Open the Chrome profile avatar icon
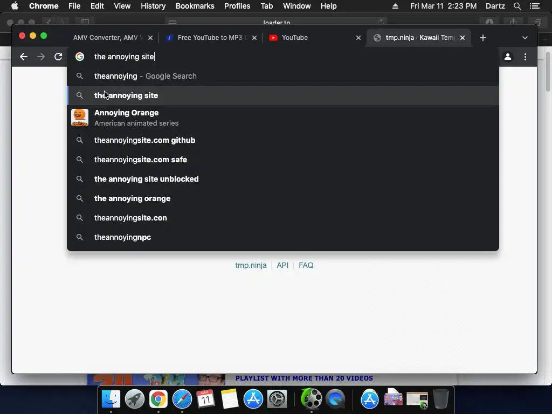552x414 pixels. click(508, 57)
